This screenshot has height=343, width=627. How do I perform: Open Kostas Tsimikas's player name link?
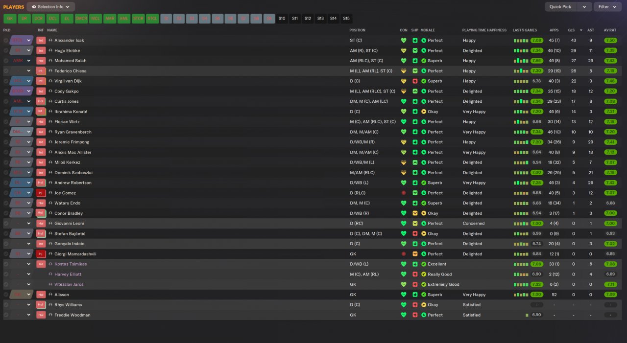coord(71,264)
